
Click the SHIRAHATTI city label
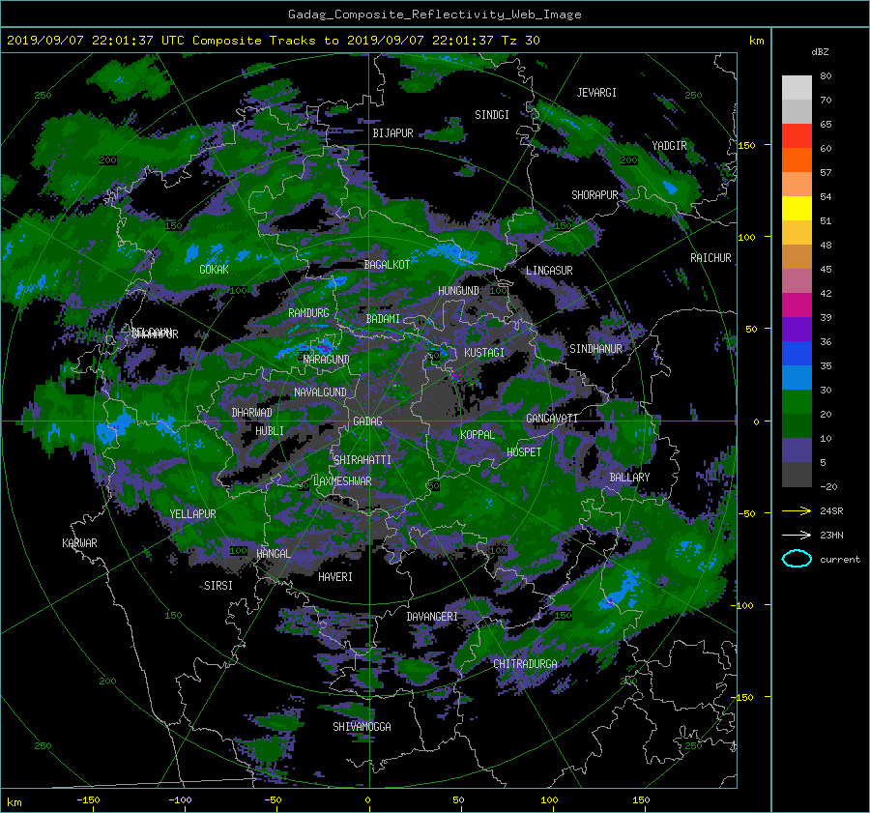[362, 460]
